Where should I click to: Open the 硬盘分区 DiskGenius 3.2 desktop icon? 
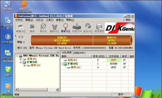coord(24,7)
